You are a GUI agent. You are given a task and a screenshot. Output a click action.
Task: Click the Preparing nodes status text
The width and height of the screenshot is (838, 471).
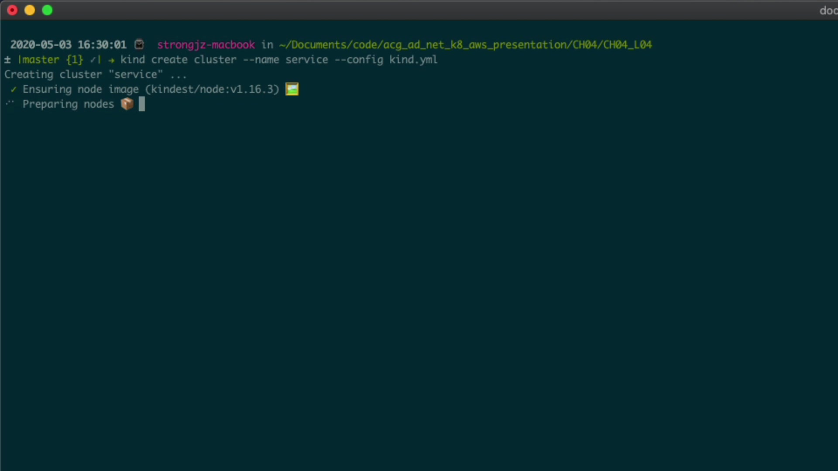(68, 104)
